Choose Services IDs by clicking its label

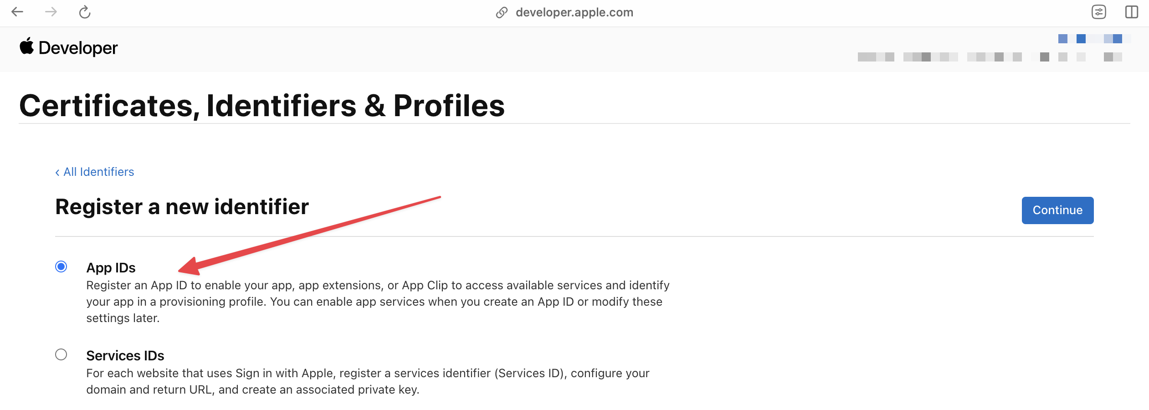(x=125, y=355)
